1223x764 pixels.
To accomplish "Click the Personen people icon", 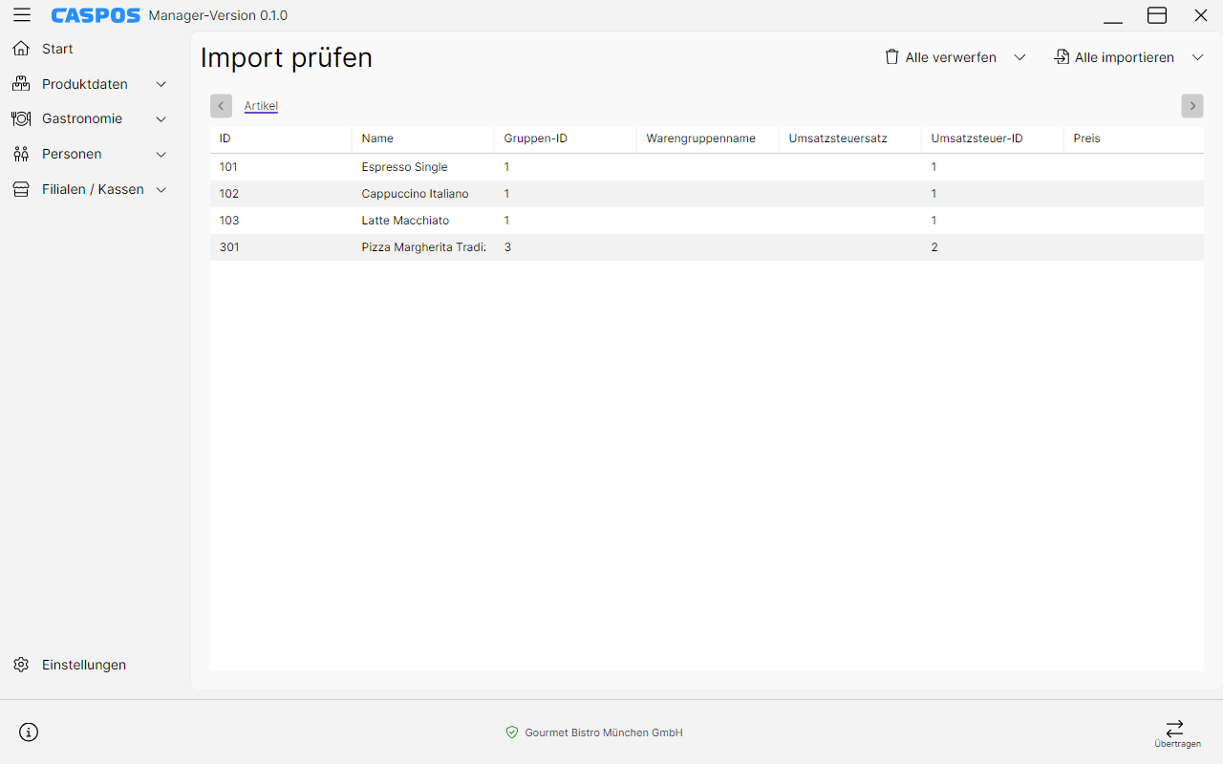I will point(21,154).
